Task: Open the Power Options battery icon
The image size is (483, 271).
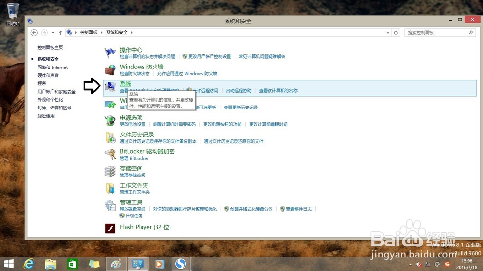Action: (110, 121)
